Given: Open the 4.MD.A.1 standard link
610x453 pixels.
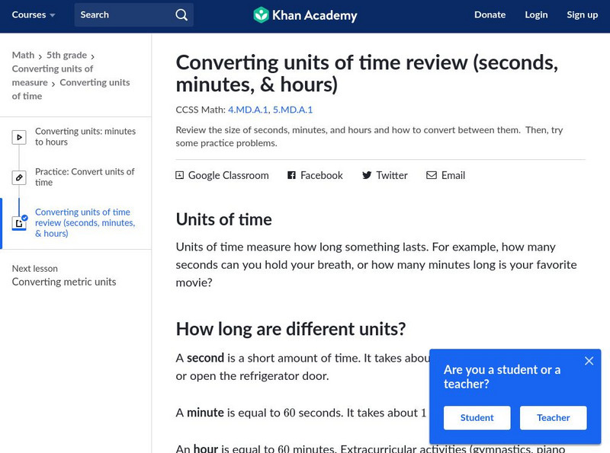Looking at the screenshot, I should coord(248,110).
